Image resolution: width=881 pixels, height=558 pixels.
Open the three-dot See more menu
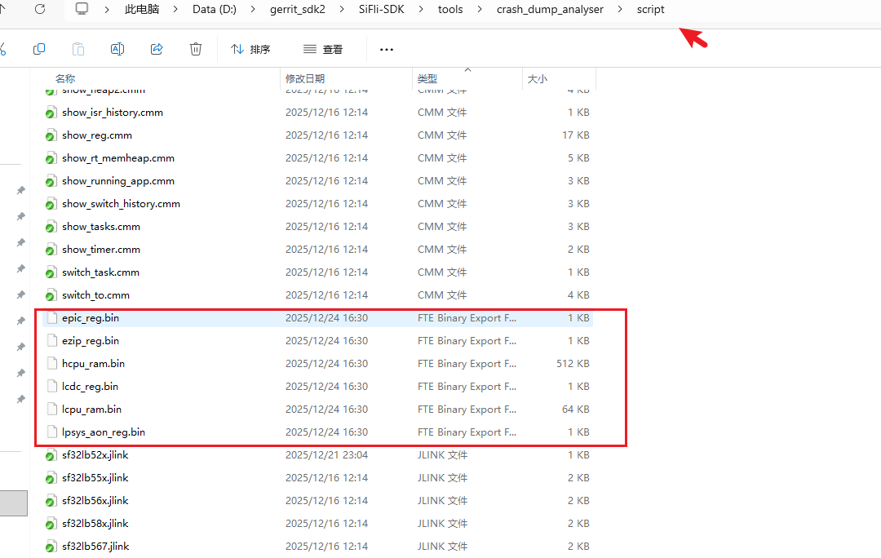(387, 49)
